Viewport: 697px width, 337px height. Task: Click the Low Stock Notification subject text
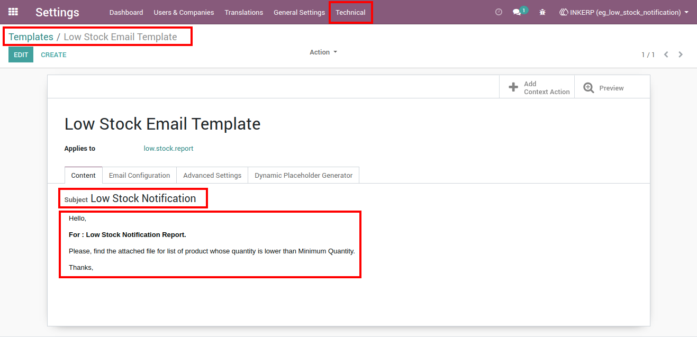click(x=143, y=198)
